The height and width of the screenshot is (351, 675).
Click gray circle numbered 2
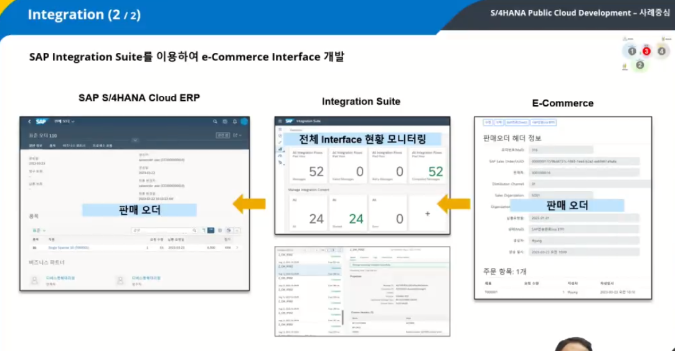click(x=640, y=65)
